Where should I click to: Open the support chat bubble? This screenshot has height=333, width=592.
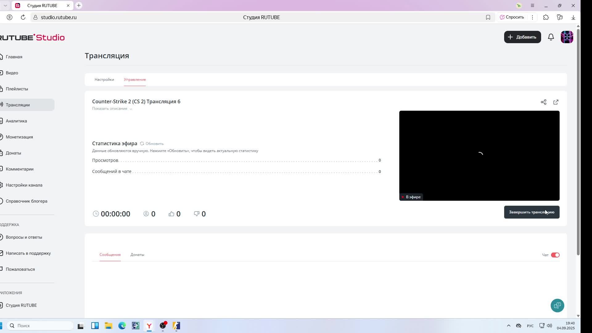(557, 306)
